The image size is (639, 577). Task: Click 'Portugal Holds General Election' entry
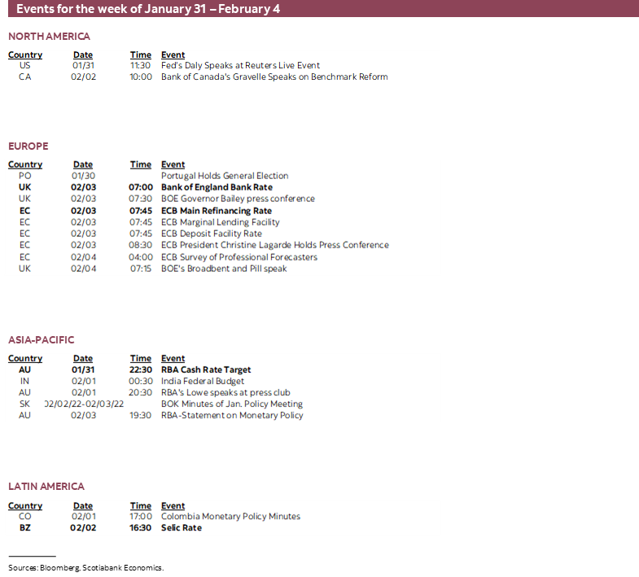pyautogui.click(x=225, y=176)
